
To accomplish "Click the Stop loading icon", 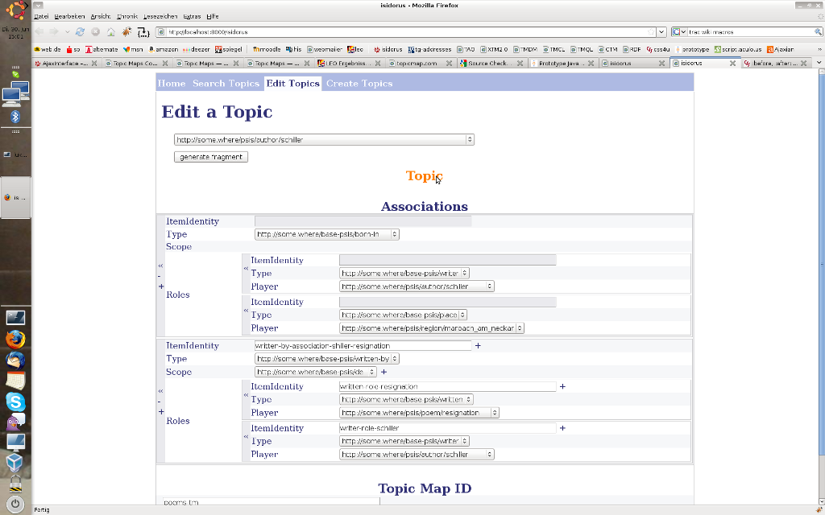I will pyautogui.click(x=95, y=32).
